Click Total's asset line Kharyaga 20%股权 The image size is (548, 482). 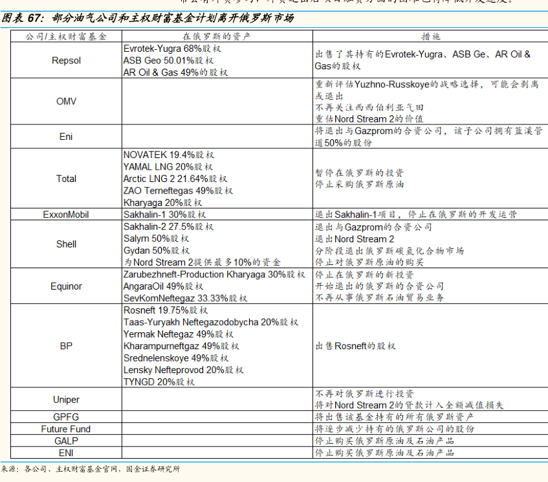coord(163,203)
